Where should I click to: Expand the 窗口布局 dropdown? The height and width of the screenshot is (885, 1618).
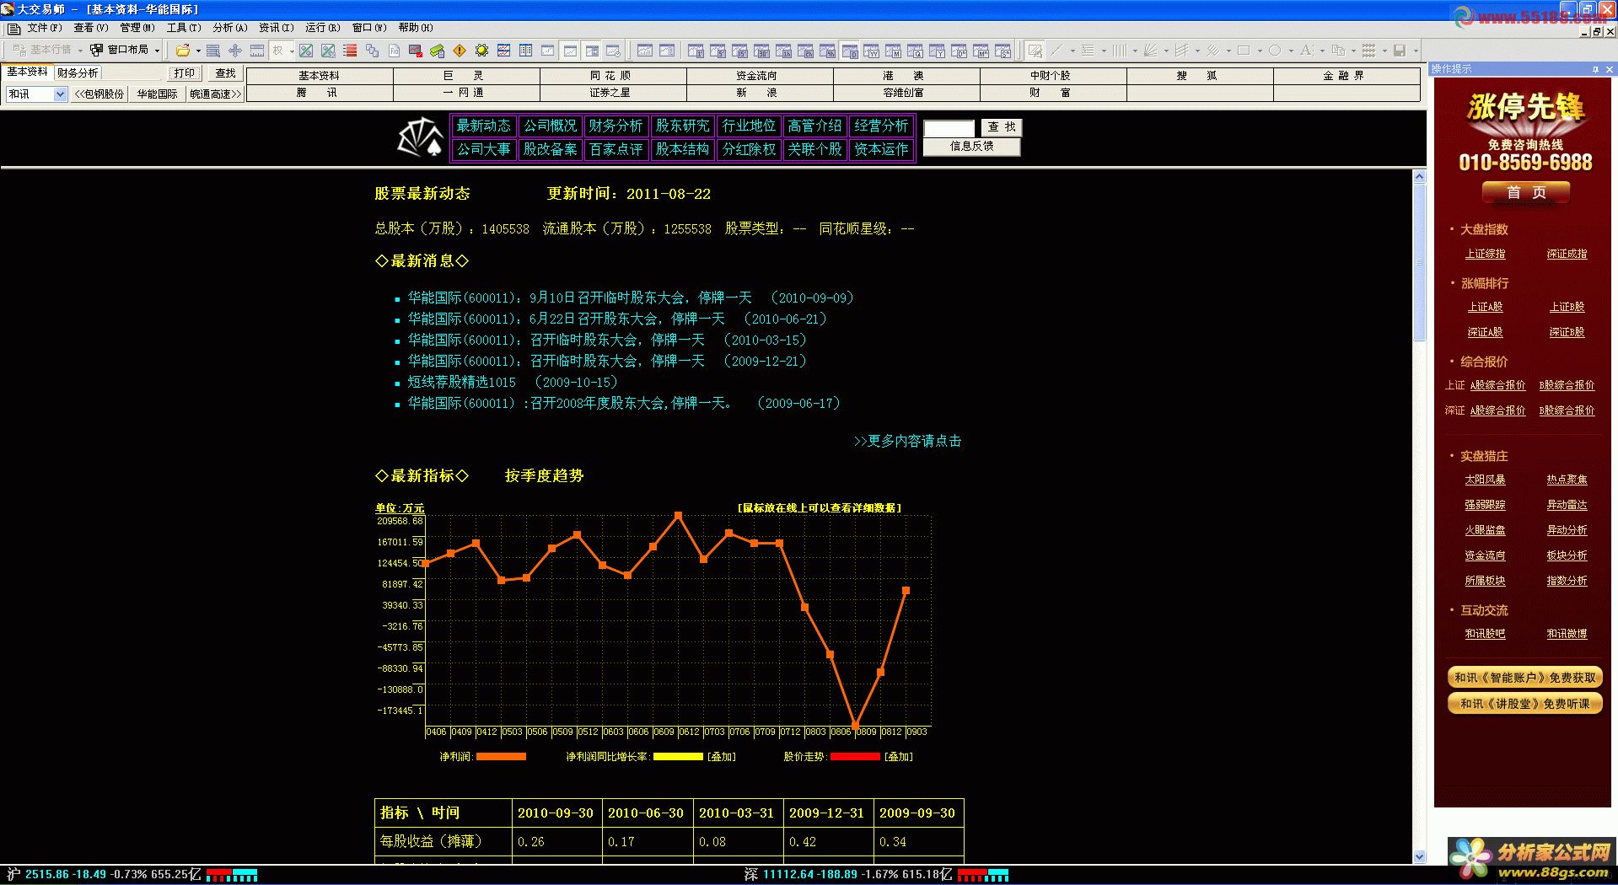(x=157, y=51)
